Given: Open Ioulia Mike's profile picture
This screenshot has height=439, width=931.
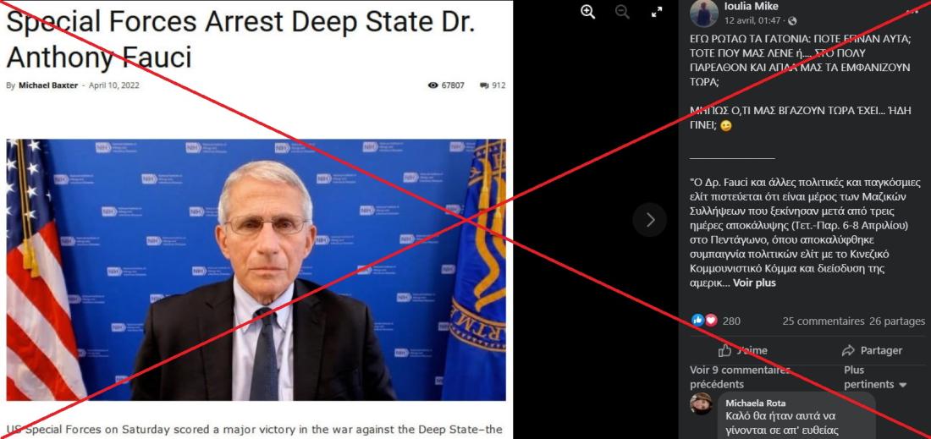Looking at the screenshot, I should pyautogui.click(x=703, y=13).
